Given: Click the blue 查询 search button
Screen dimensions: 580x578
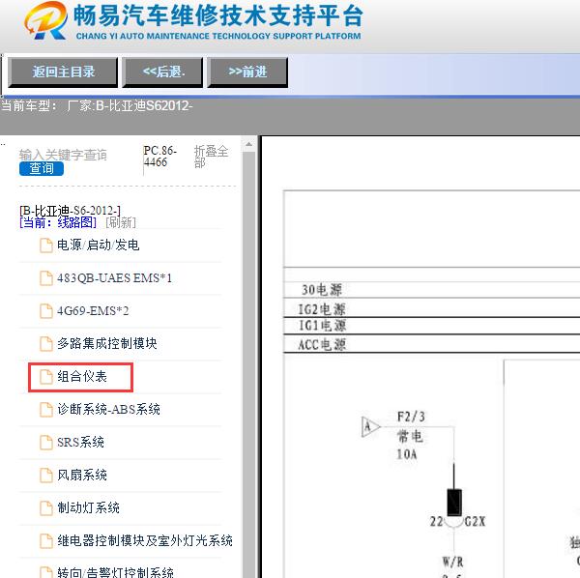Looking at the screenshot, I should point(42,168).
